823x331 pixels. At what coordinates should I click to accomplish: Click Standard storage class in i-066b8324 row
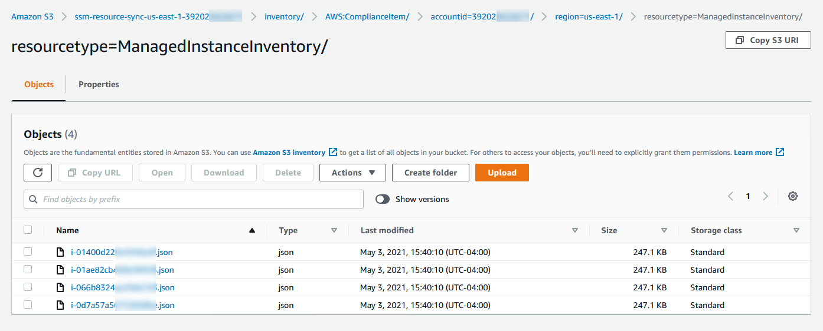point(707,287)
